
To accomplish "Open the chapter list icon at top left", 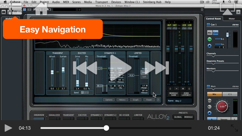I will pos(15,8).
